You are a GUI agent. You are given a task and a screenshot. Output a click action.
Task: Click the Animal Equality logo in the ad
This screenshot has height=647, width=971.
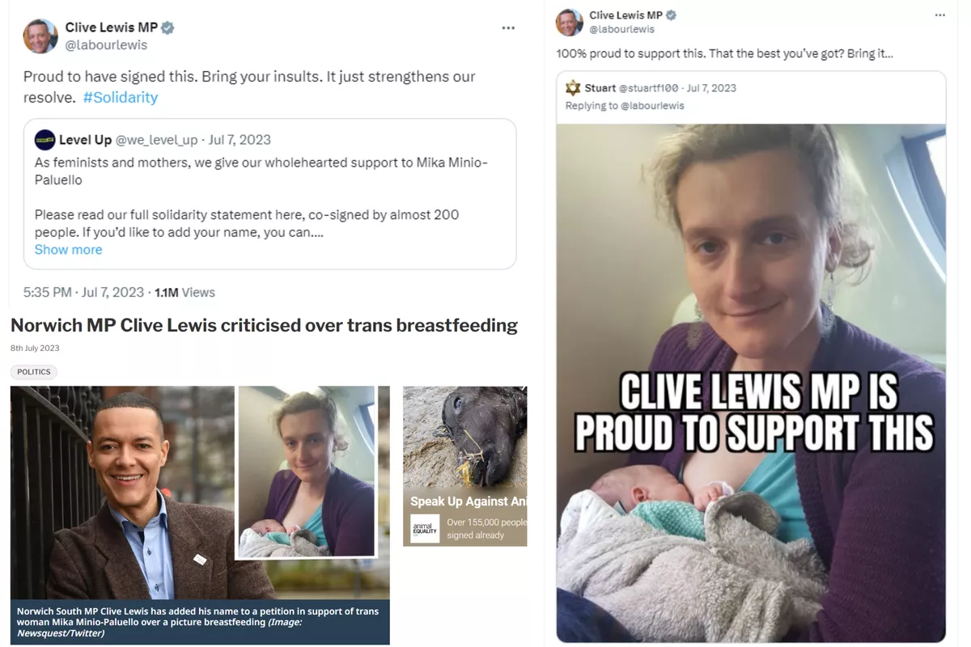click(x=425, y=528)
